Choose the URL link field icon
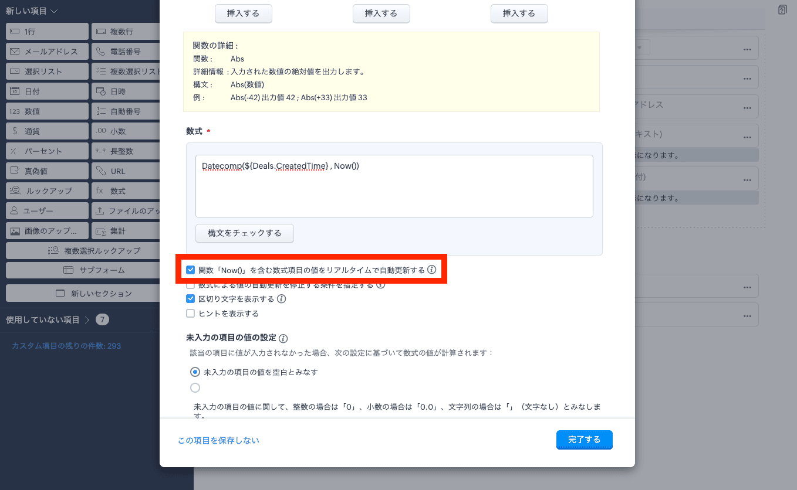The height and width of the screenshot is (490, 797). point(100,171)
